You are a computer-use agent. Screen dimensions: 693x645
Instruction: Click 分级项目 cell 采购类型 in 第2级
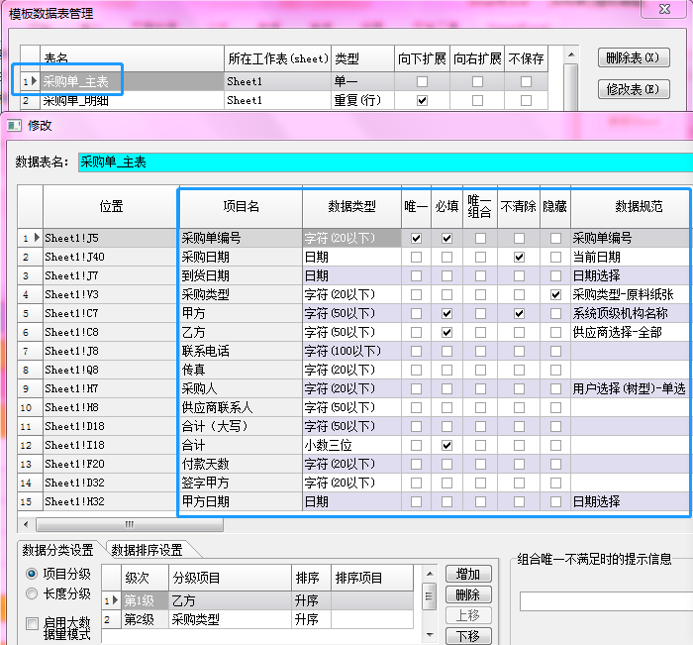click(x=230, y=619)
